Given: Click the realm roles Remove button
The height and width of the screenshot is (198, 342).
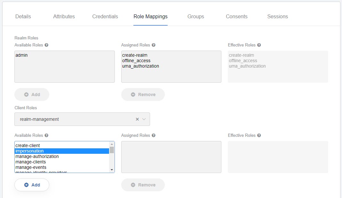Looking at the screenshot, I should [143, 95].
